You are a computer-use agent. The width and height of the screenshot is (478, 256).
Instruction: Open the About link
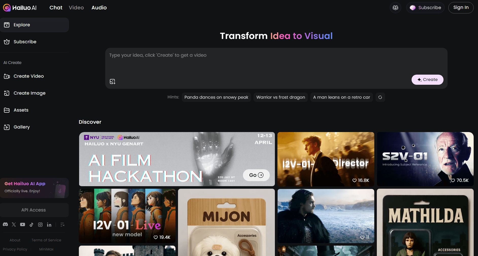pos(15,240)
